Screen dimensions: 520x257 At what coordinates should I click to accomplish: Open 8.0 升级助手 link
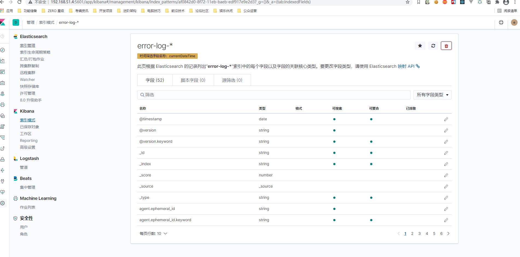(31, 100)
